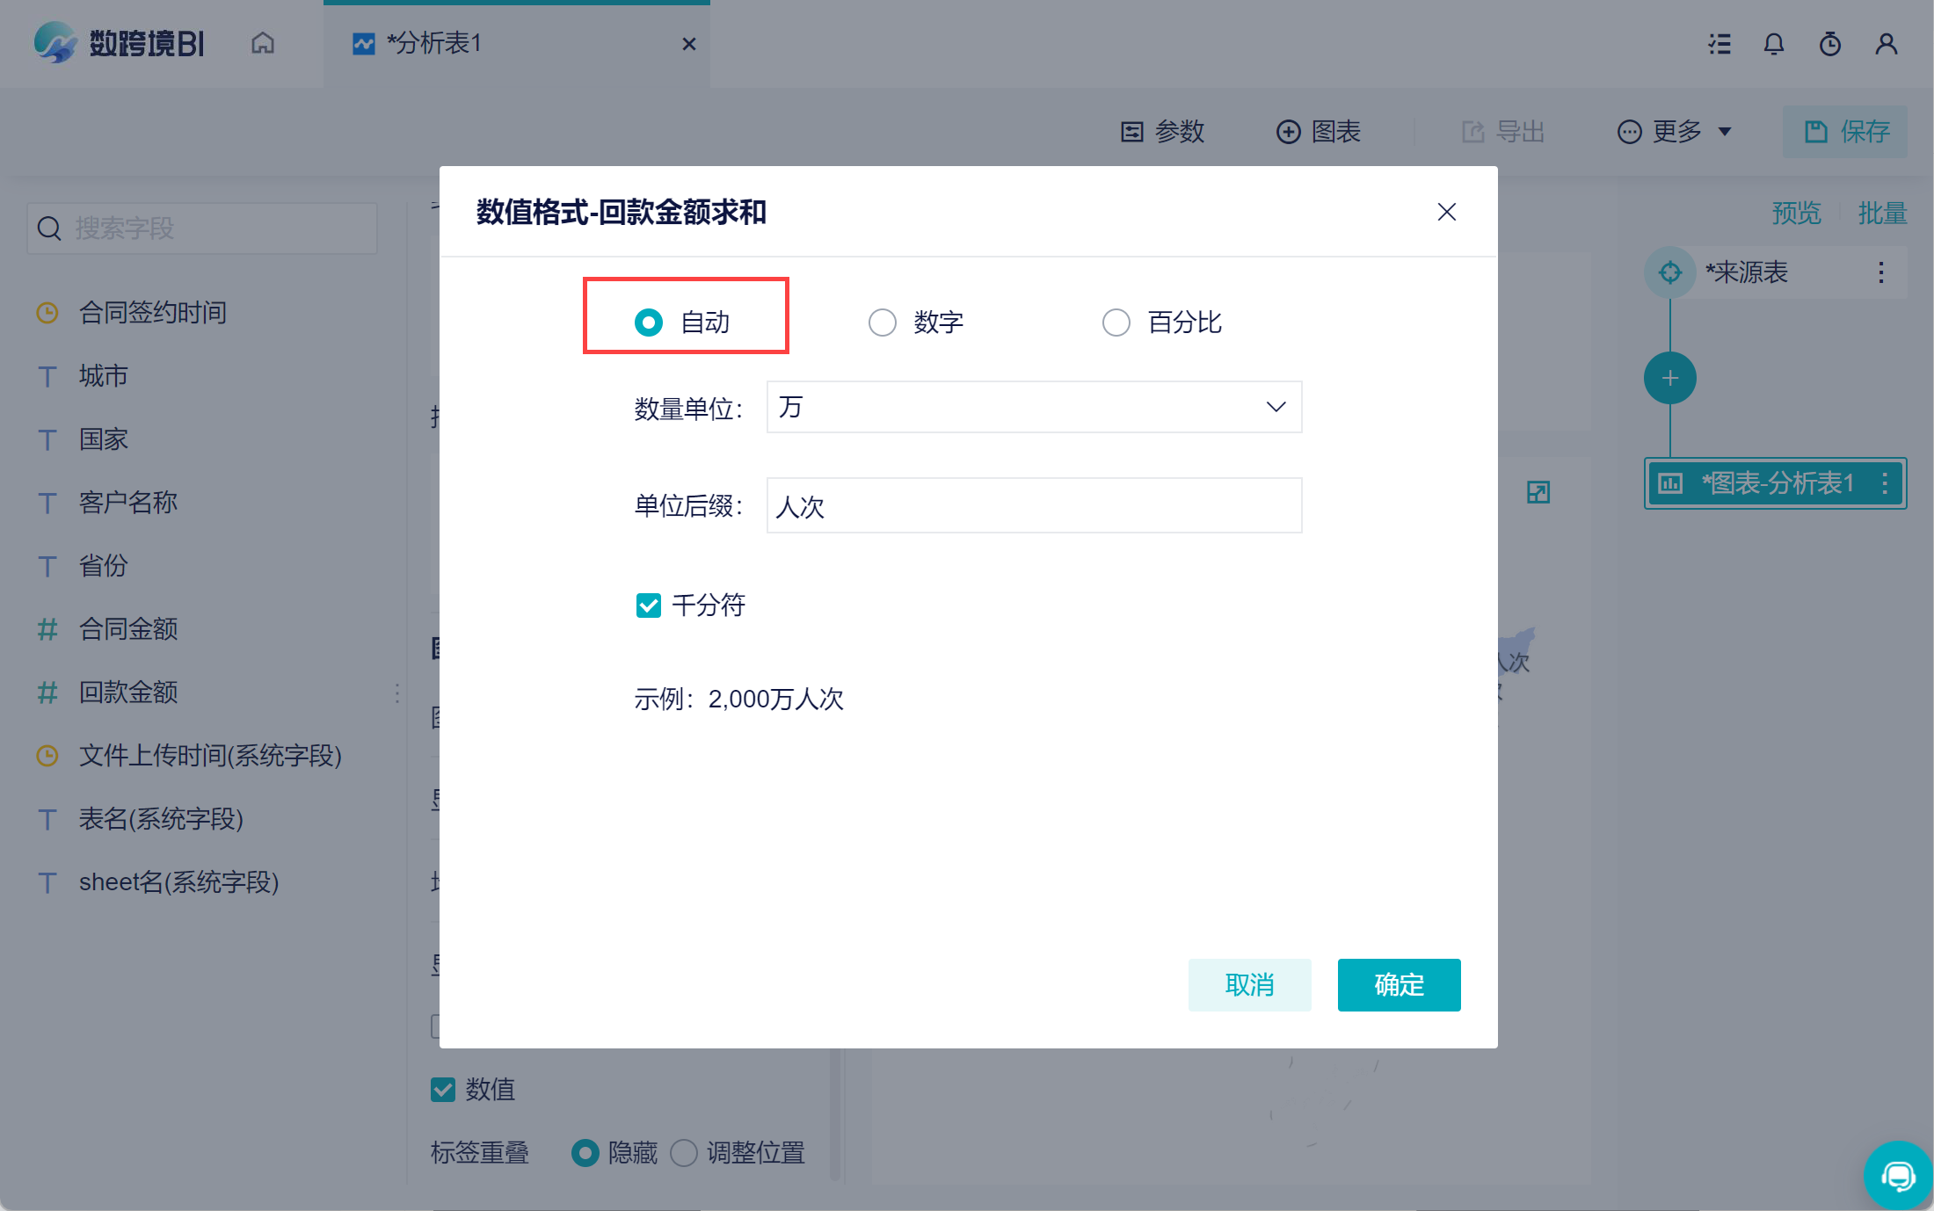Click the timer clock icon
This screenshot has width=1934, height=1211.
click(x=1830, y=44)
